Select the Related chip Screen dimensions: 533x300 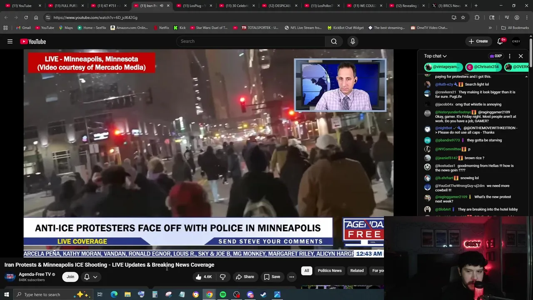[x=357, y=270]
